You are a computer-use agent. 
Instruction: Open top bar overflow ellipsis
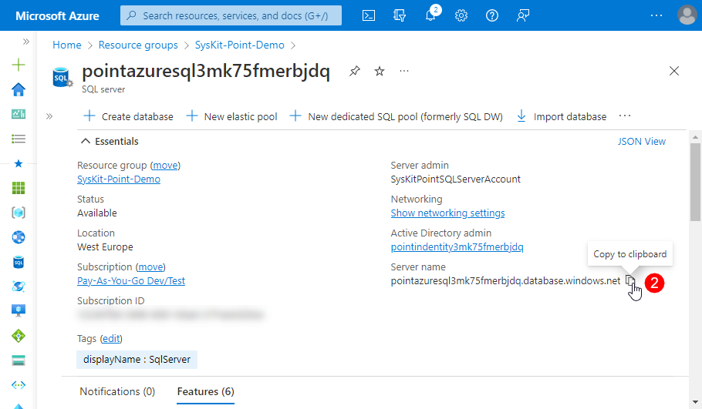click(656, 15)
